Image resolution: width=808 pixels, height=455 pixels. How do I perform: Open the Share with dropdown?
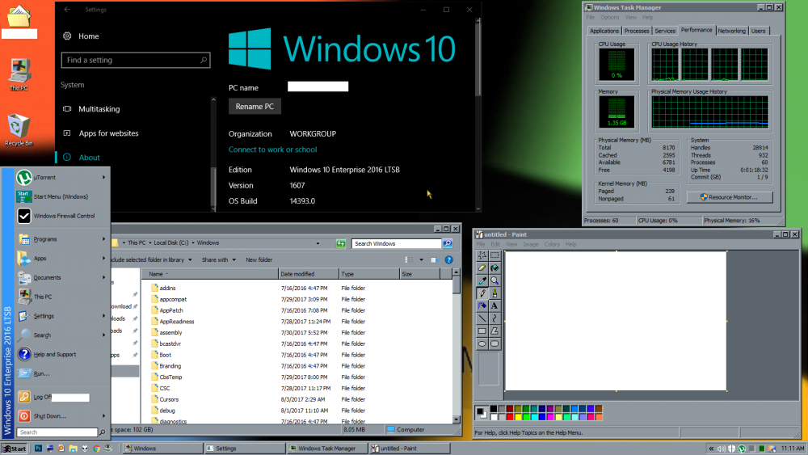pos(217,260)
